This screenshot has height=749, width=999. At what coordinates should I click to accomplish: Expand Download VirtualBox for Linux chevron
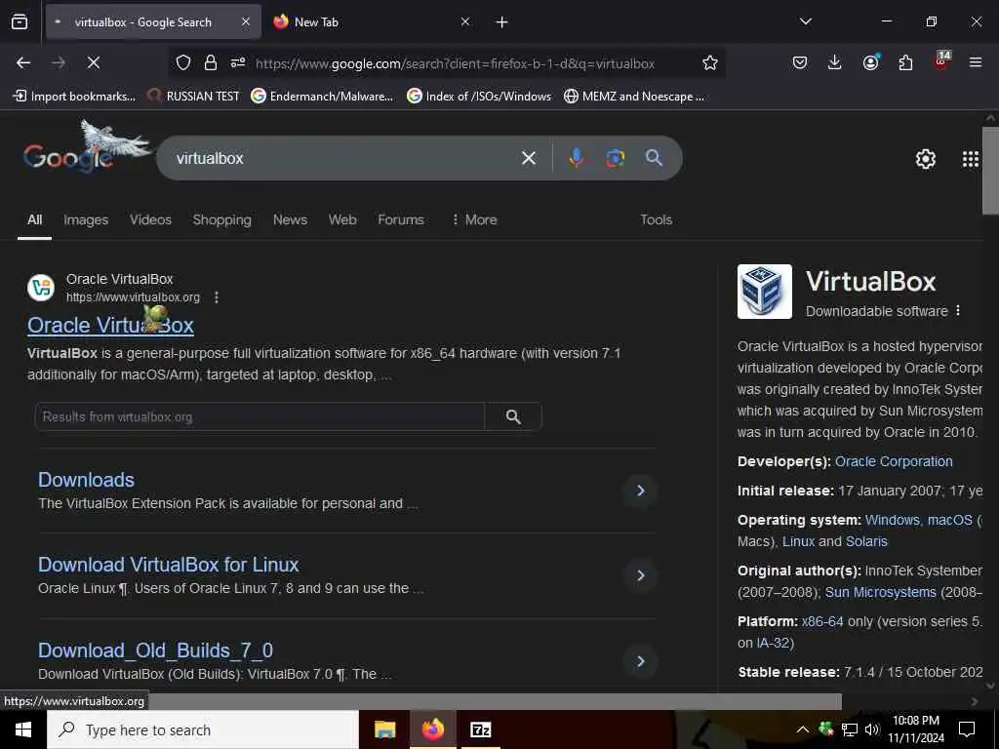click(x=640, y=575)
